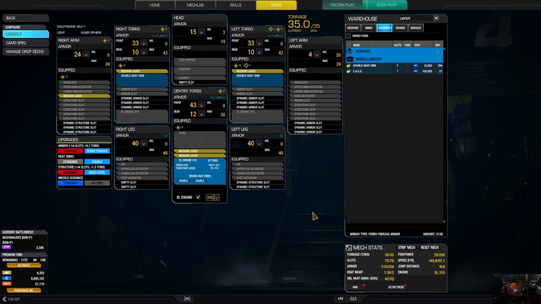The height and width of the screenshot is (304, 541).
Task: Go Back from configure menu
Action: [25, 18]
